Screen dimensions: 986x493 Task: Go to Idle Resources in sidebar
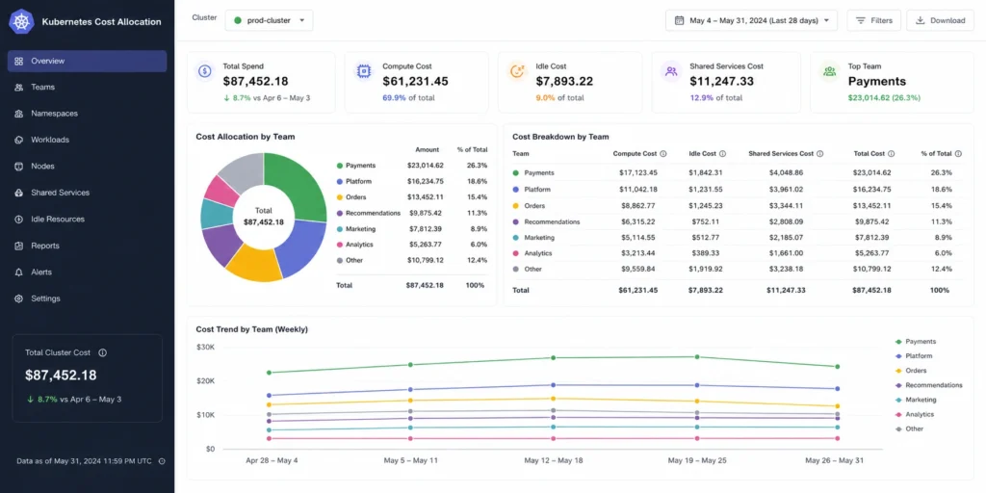click(x=87, y=219)
